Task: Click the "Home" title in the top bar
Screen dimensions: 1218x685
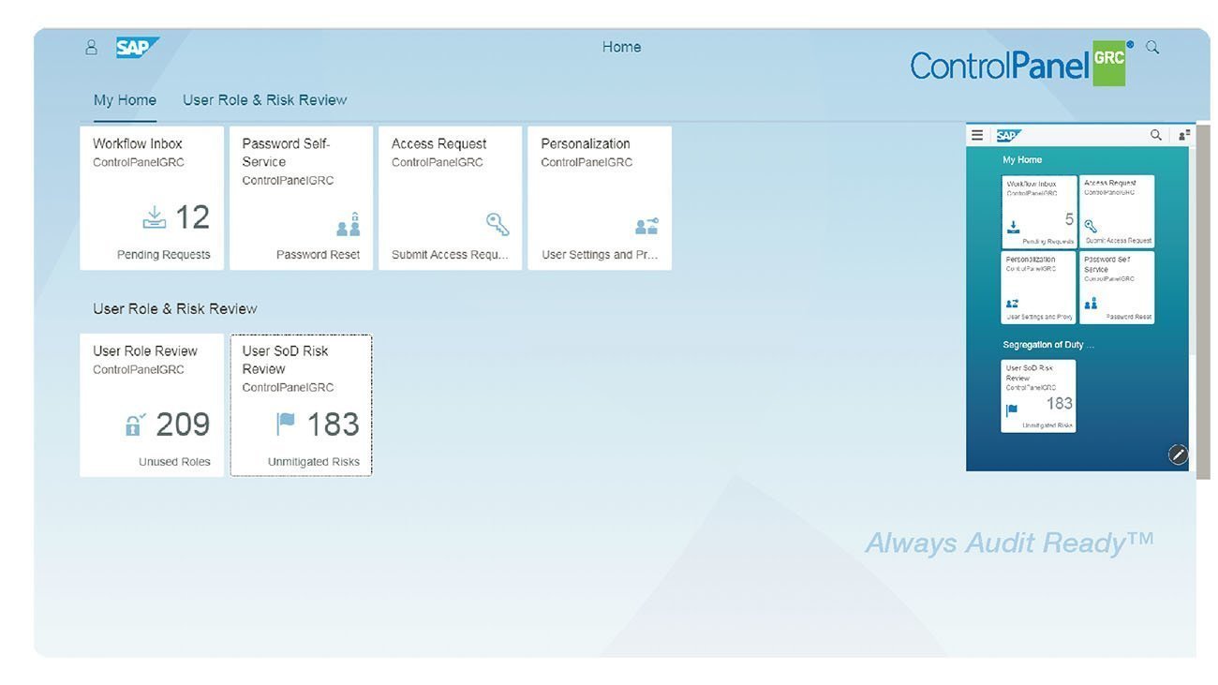Action: coord(621,47)
